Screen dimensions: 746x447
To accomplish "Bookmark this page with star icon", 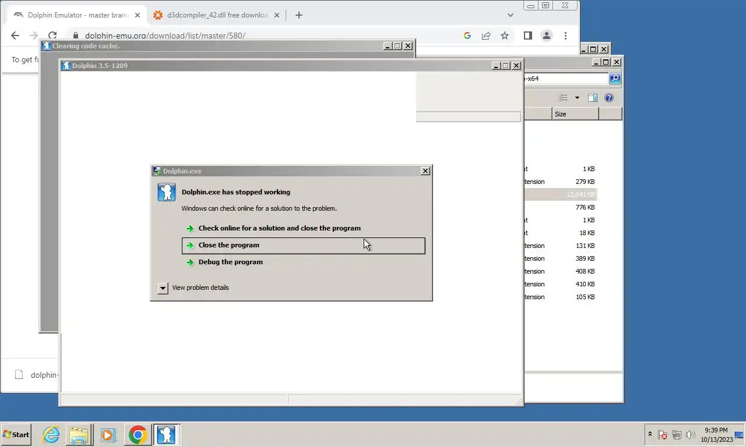I will pyautogui.click(x=505, y=36).
